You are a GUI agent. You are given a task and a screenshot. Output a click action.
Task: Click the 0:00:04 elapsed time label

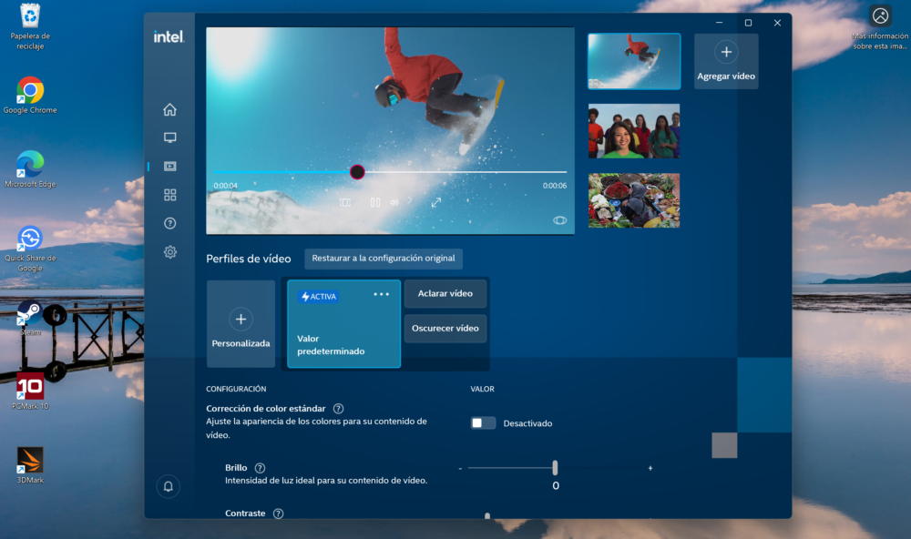coord(225,186)
